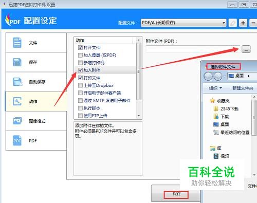Open the 保存 settings tab
The width and height of the screenshot is (257, 203).
tap(36, 62)
